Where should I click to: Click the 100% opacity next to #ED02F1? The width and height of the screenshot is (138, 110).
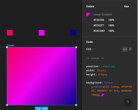click(x=111, y=25)
